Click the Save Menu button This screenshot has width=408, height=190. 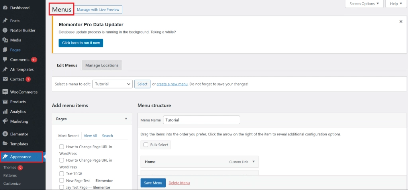[x=153, y=183]
